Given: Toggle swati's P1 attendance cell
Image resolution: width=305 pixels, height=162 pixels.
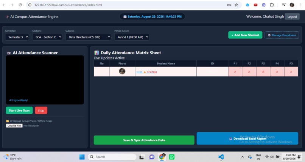Looking at the screenshot, I should (x=235, y=72).
